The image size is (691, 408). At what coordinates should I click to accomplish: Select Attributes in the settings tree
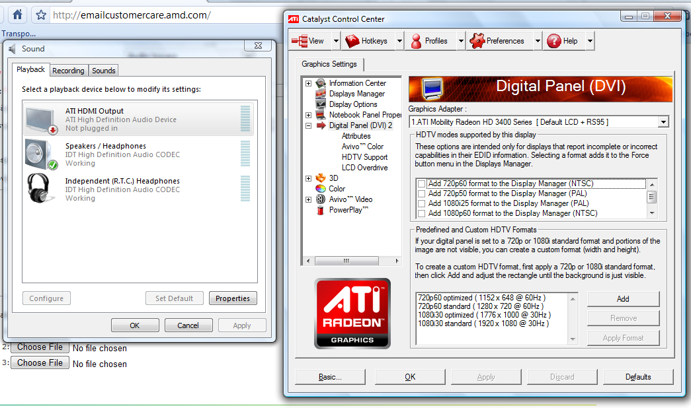[356, 136]
